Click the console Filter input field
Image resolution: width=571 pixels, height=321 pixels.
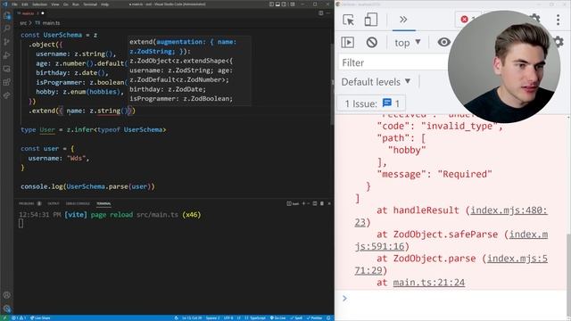coord(394,62)
